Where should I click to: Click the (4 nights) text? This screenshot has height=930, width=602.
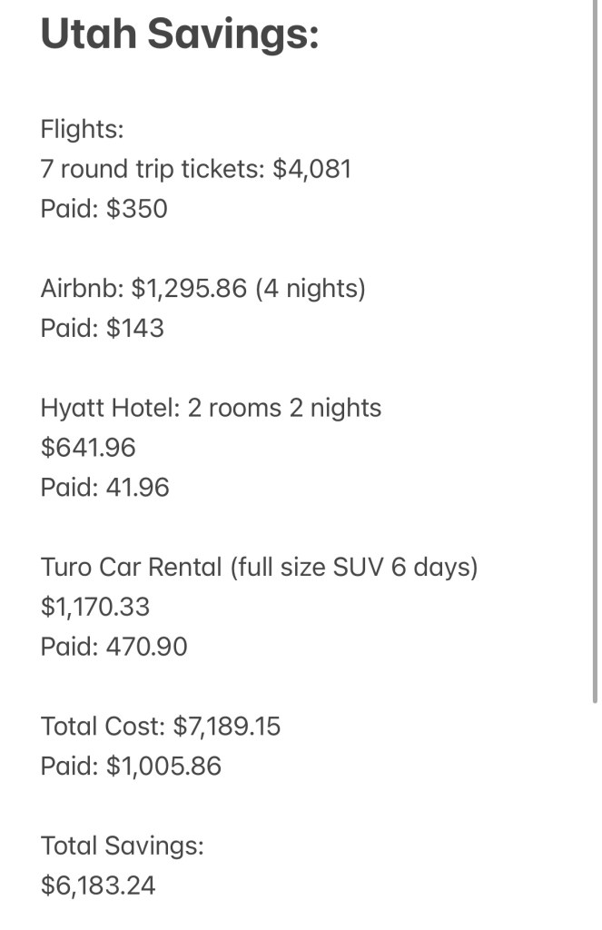coord(310,289)
